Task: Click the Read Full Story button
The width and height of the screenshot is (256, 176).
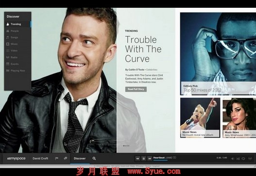Action: tap(136, 89)
